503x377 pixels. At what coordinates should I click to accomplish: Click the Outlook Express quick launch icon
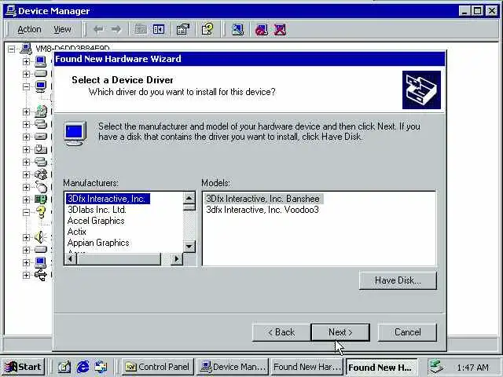click(x=101, y=367)
